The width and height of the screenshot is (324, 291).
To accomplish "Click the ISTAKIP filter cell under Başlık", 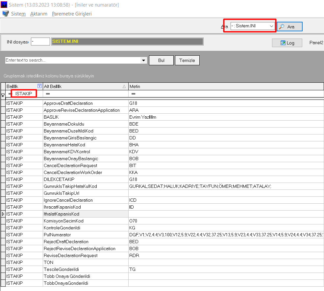I will (x=24, y=94).
